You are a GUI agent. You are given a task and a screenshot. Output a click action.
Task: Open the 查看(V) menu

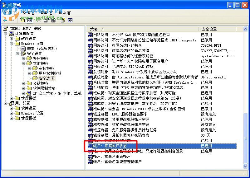click(47, 13)
